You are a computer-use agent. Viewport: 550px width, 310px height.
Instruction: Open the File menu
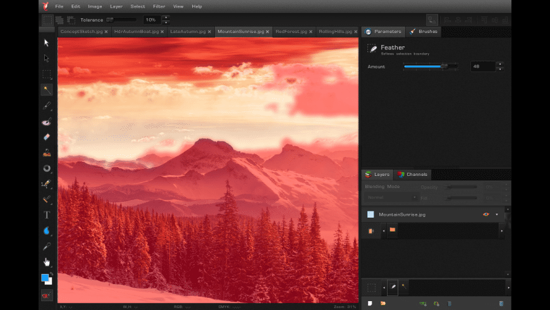click(59, 6)
